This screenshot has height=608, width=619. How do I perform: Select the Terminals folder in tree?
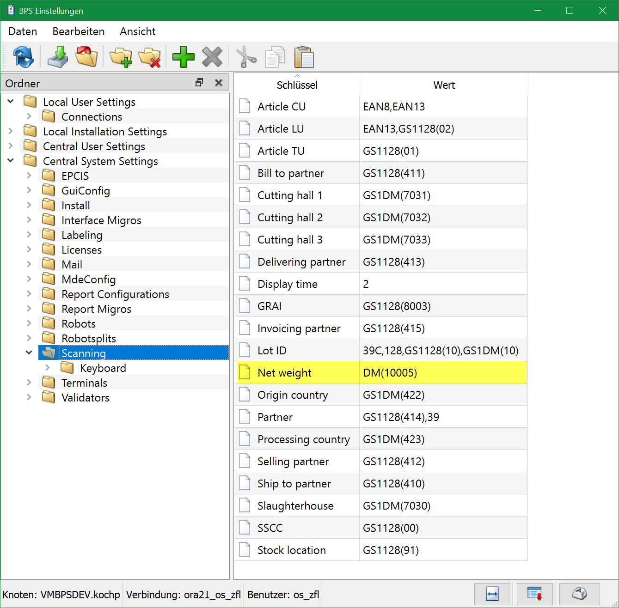pos(84,383)
